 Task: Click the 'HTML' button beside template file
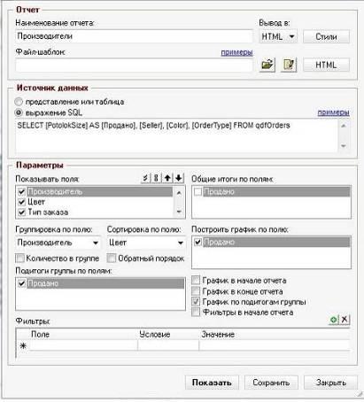pos(326,65)
